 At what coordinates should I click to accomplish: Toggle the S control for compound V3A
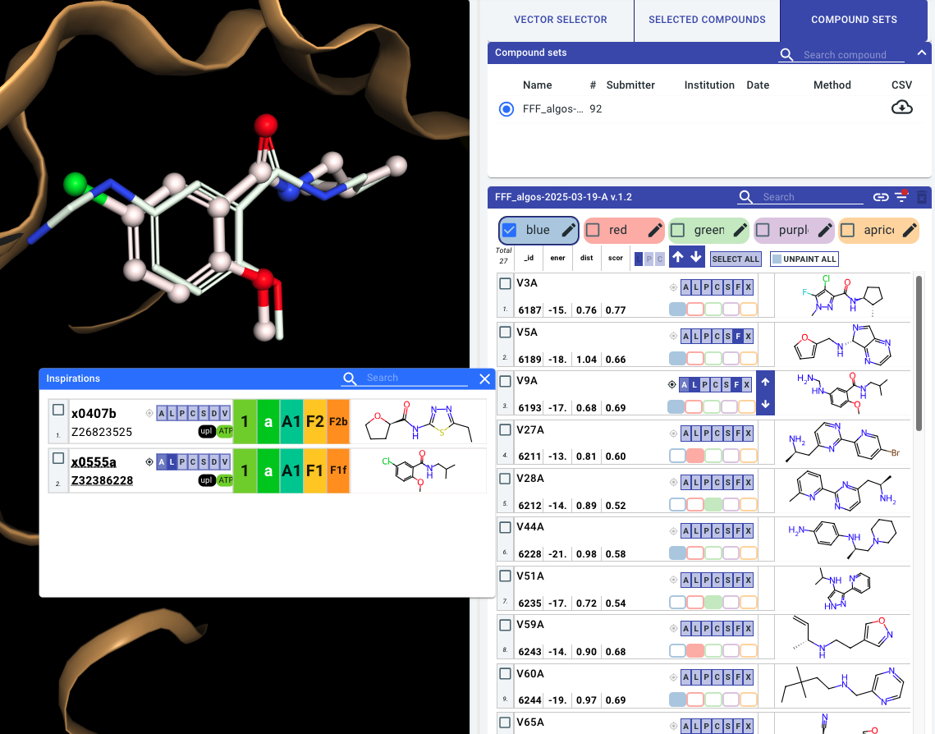(x=727, y=287)
